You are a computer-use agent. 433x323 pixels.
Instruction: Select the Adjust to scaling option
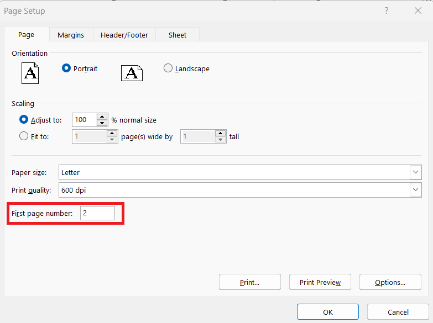click(x=24, y=120)
